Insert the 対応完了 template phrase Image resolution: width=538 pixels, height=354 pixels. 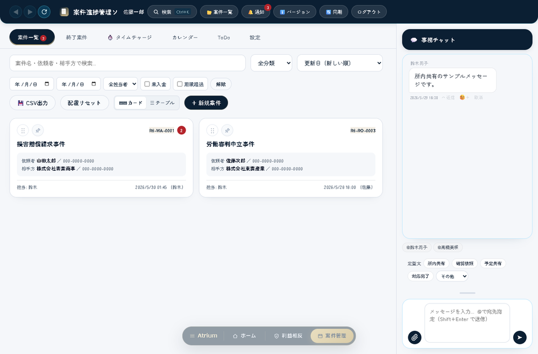[420, 276]
